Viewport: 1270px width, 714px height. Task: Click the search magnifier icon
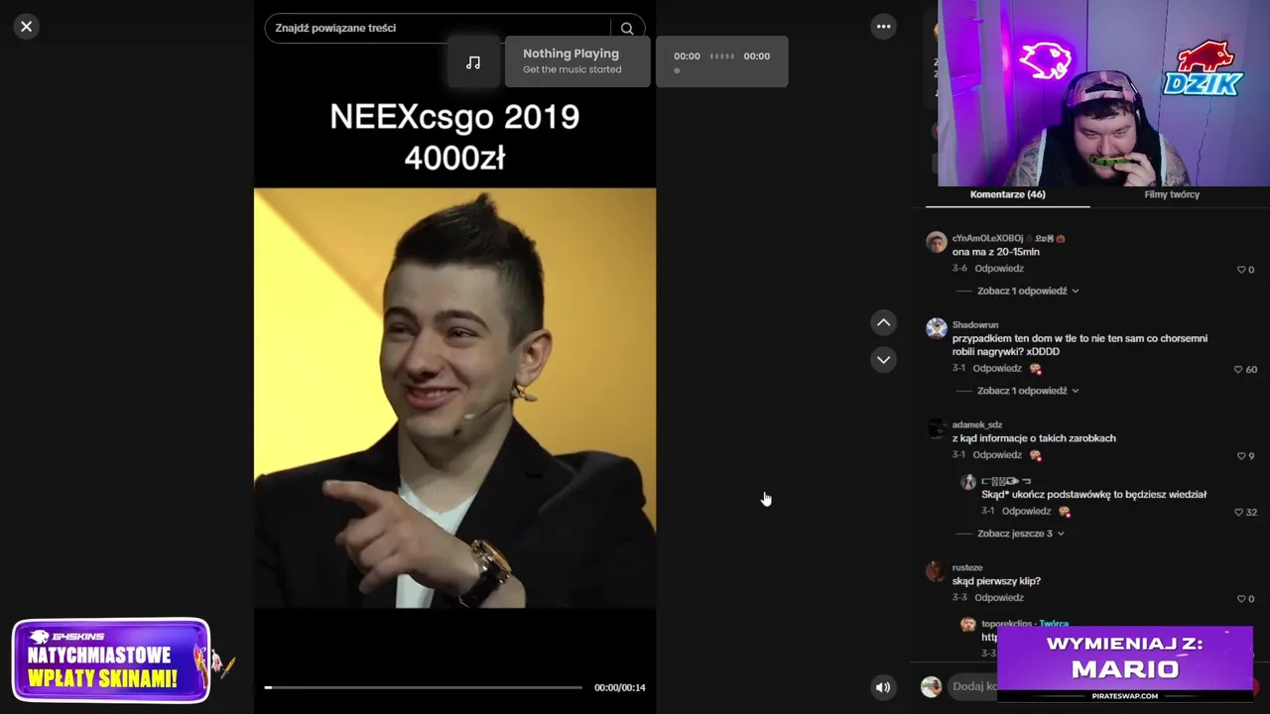click(627, 29)
